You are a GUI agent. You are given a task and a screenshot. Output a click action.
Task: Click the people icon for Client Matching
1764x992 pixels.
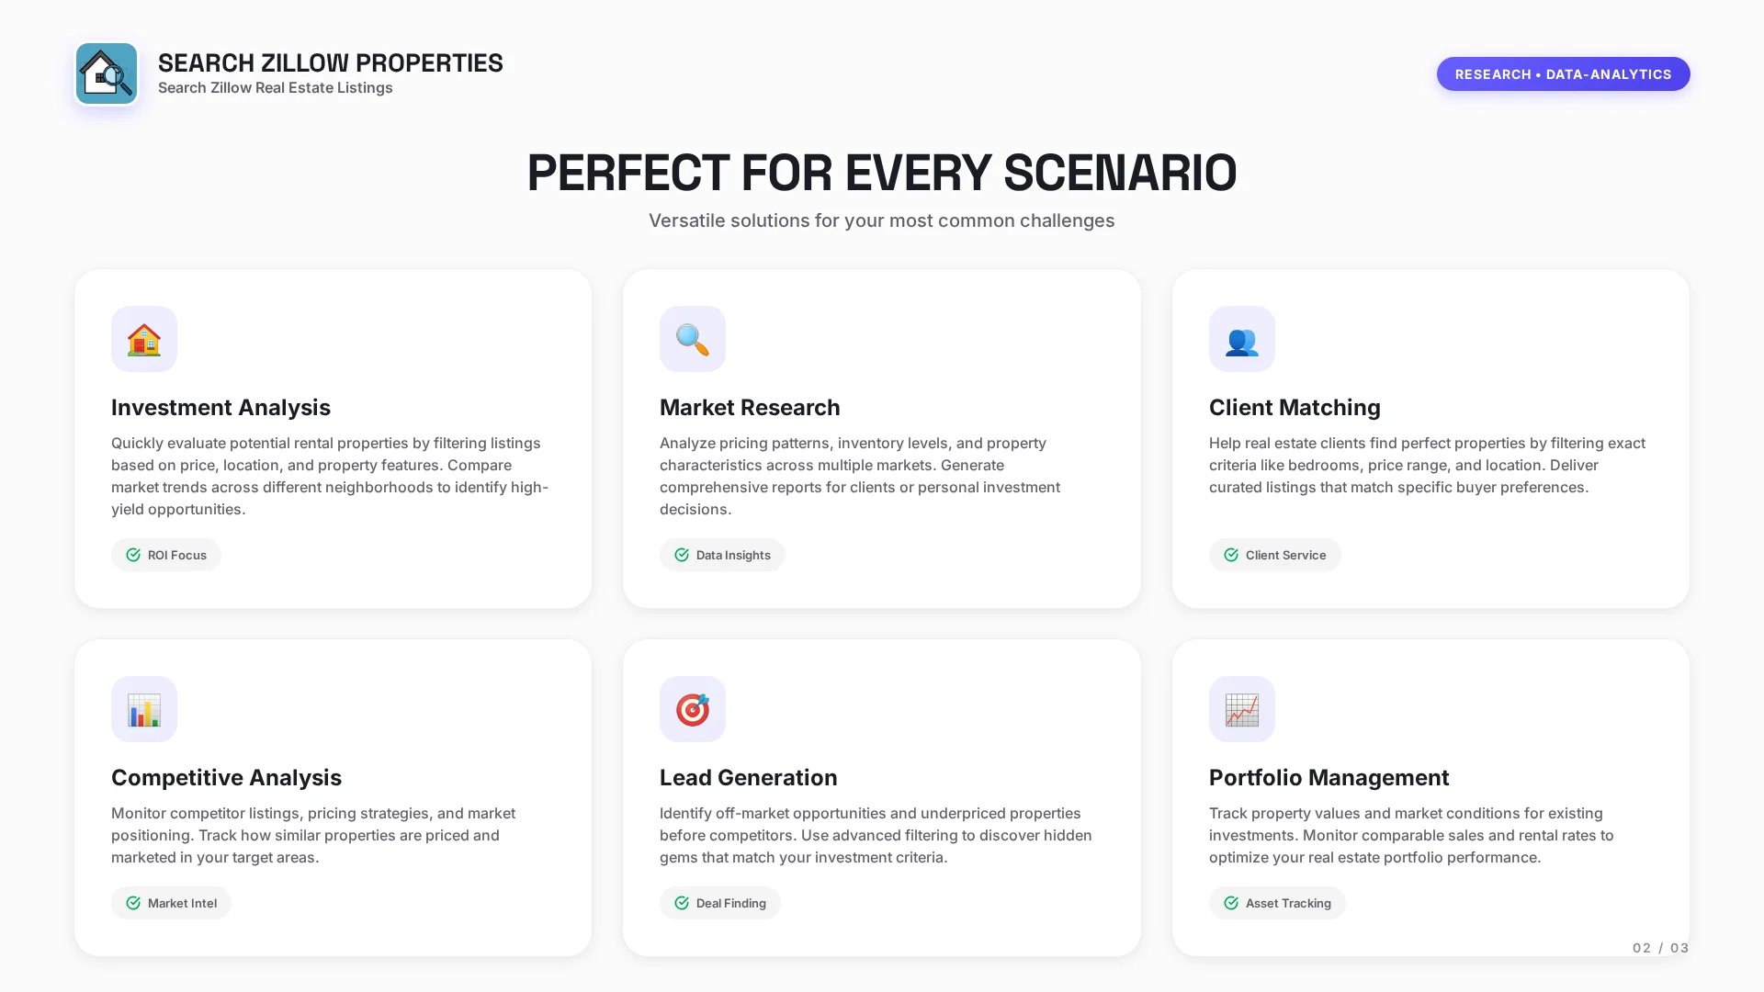pos(1241,340)
